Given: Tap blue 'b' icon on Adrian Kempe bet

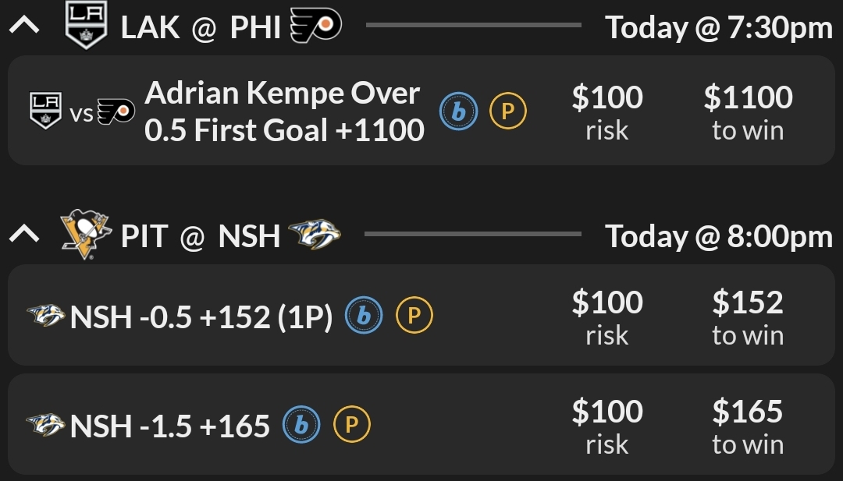Looking at the screenshot, I should click(458, 111).
